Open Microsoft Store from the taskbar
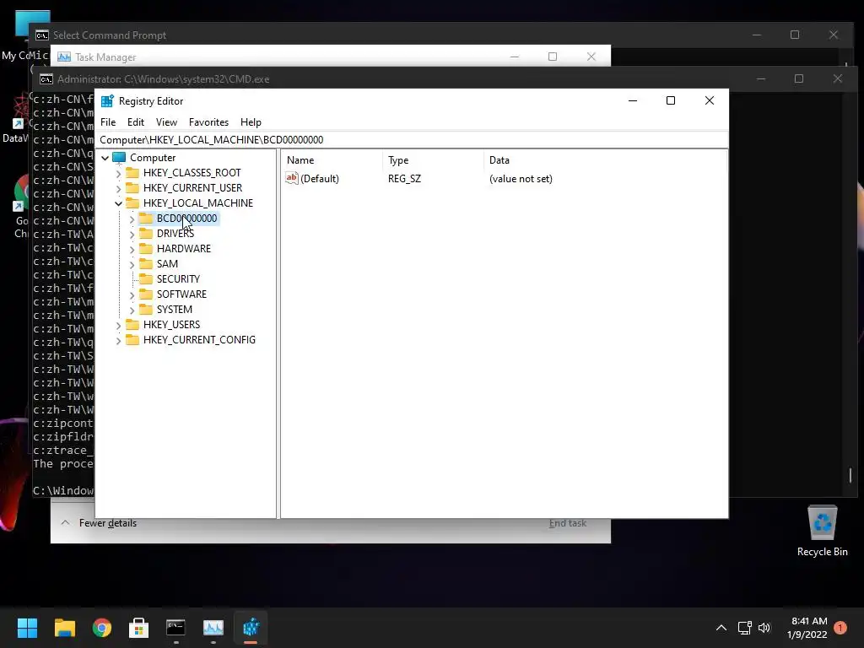 (139, 628)
